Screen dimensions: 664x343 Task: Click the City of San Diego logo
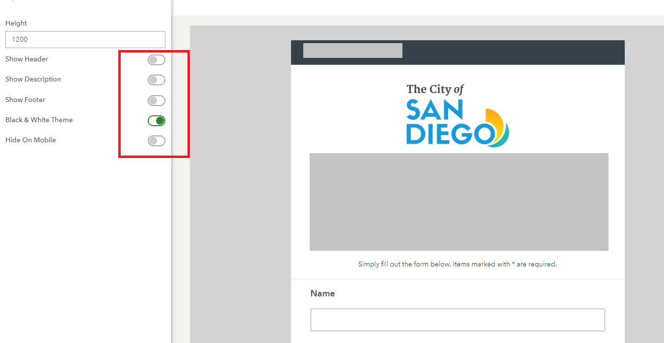point(458,114)
